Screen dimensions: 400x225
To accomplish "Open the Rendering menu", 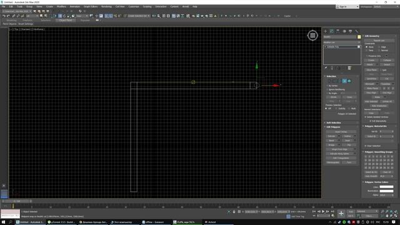I will point(106,7).
